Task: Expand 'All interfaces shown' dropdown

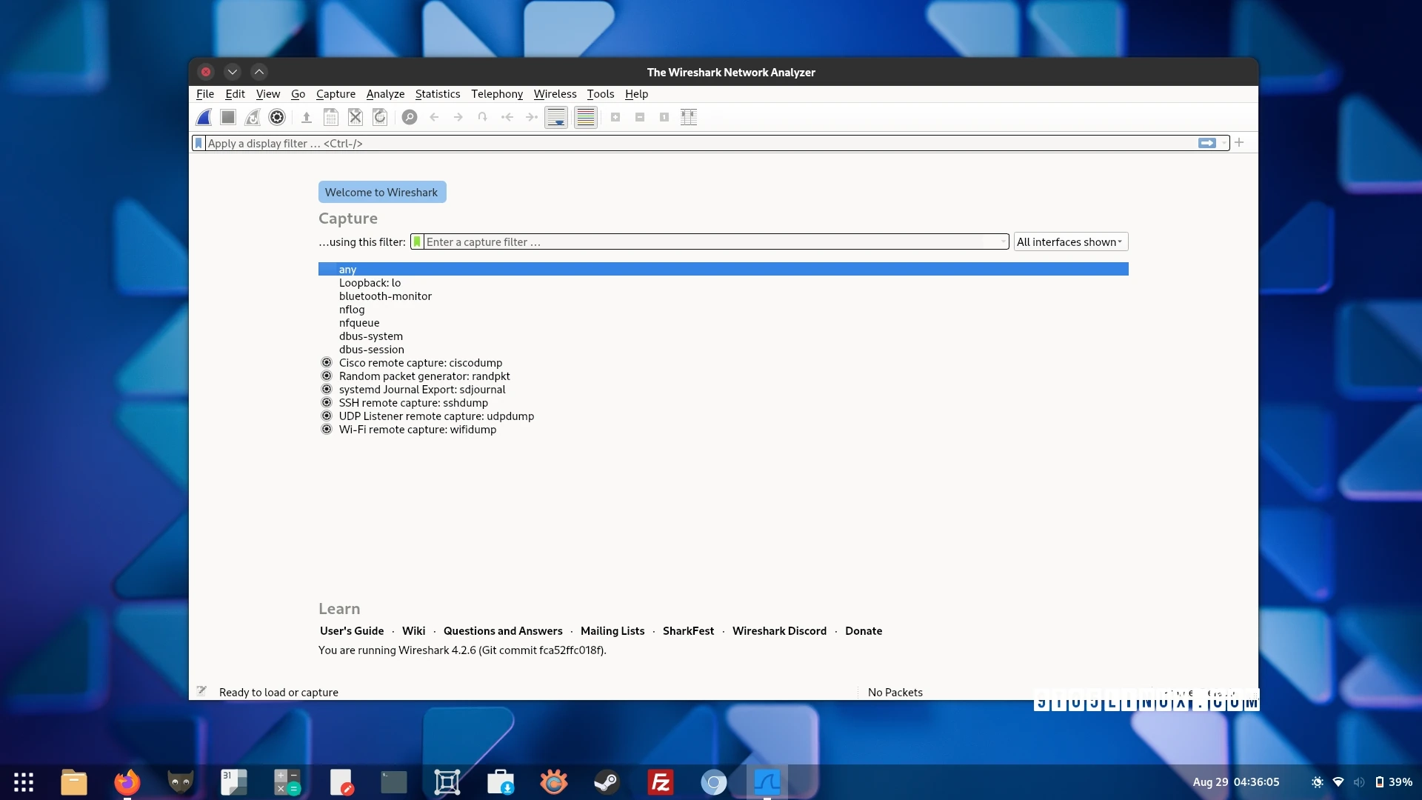Action: pos(1069,241)
